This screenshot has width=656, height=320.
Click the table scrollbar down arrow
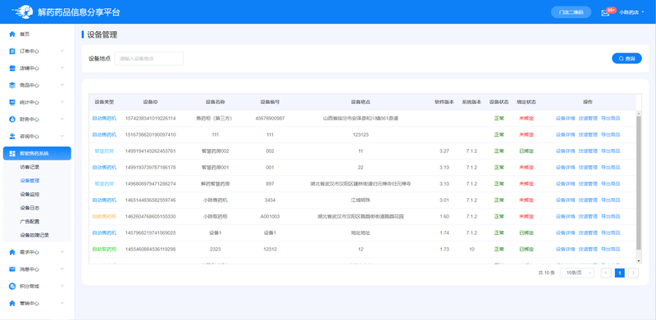pyautogui.click(x=639, y=261)
